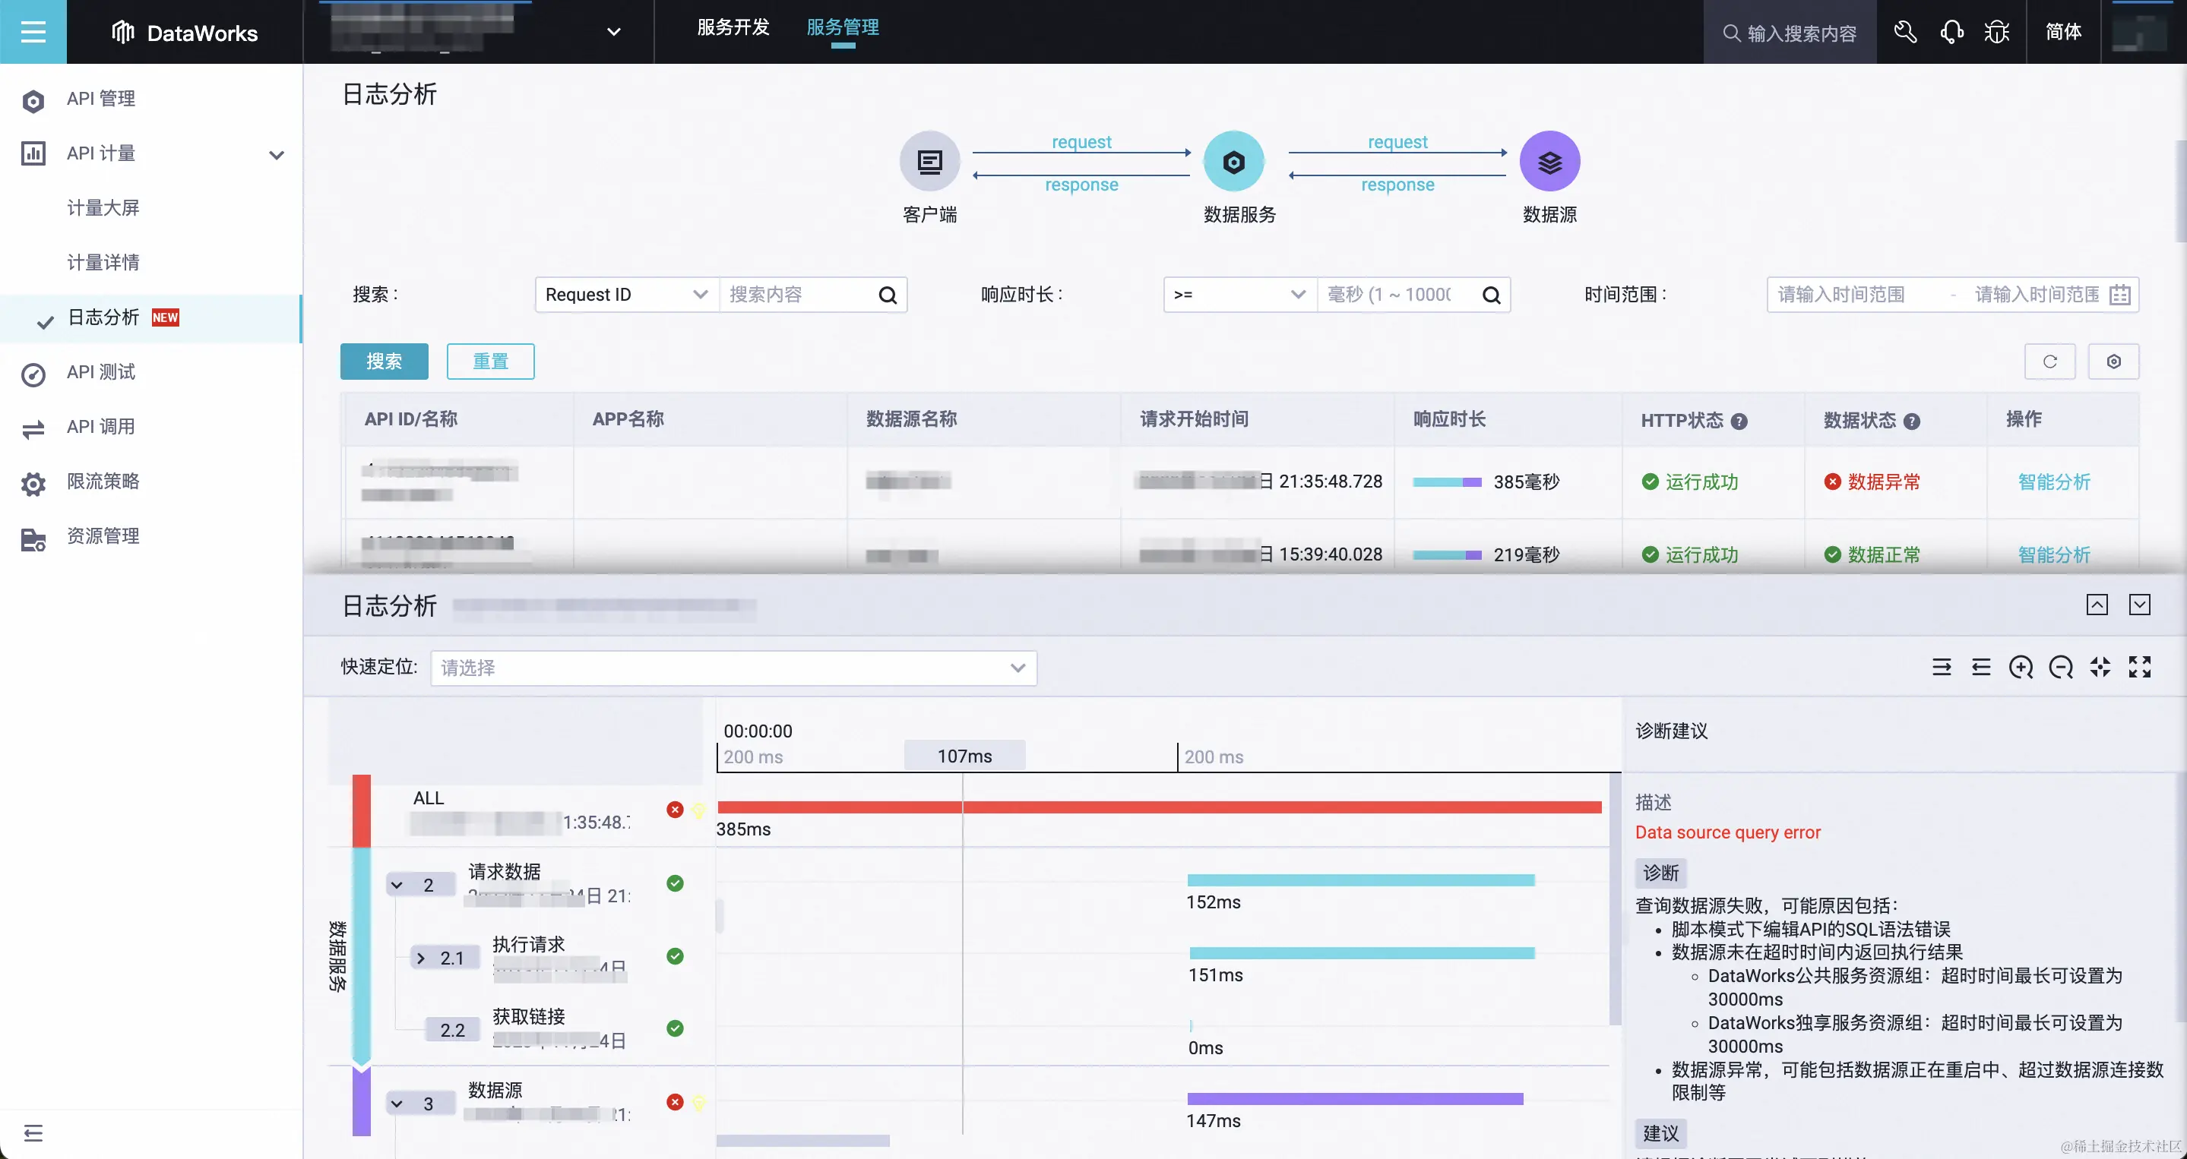Click the search icon in the header search box

pos(1731,33)
